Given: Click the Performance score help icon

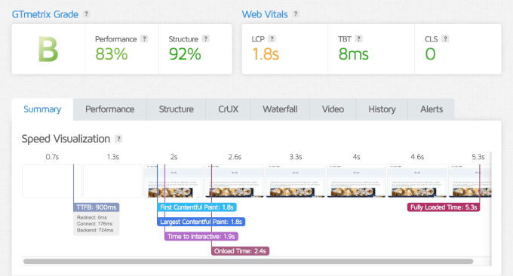Looking at the screenshot, I should (x=144, y=39).
